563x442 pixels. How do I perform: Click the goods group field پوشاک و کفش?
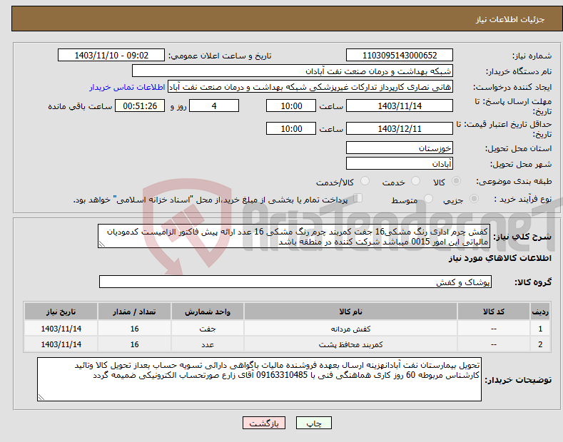[295, 282]
